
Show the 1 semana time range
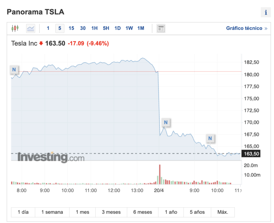tap(52, 212)
